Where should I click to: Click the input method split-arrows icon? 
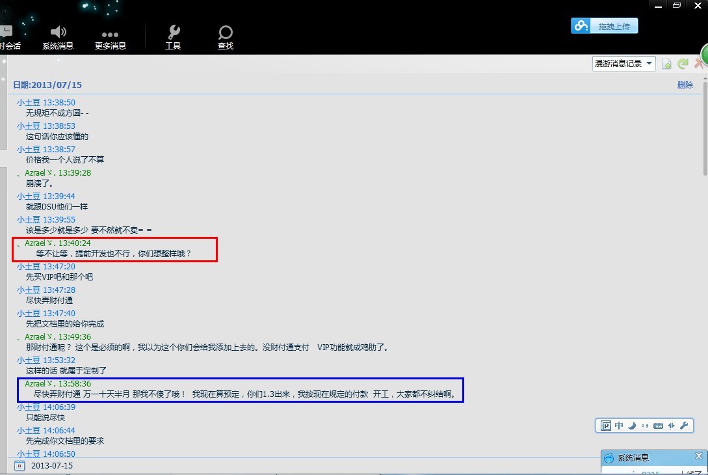(x=671, y=426)
